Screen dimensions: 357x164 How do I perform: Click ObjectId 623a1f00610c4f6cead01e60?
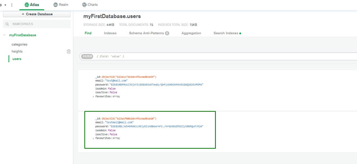[129, 119]
